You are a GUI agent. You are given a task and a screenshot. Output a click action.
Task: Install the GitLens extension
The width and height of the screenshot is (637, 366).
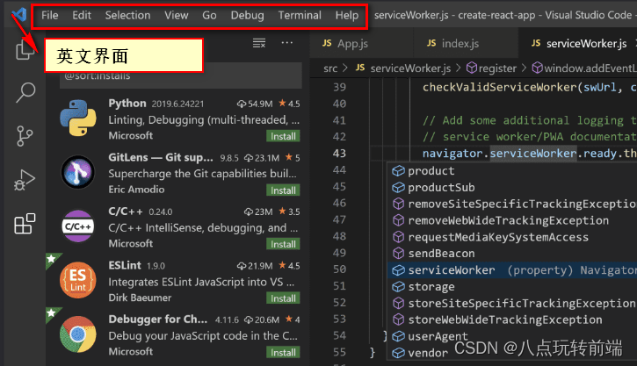click(283, 190)
